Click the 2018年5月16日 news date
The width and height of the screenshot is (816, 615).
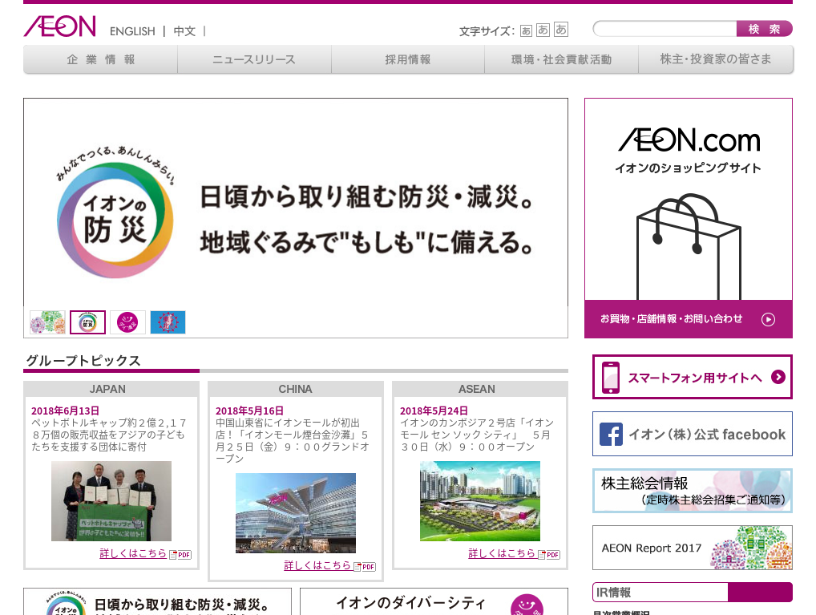click(x=249, y=411)
